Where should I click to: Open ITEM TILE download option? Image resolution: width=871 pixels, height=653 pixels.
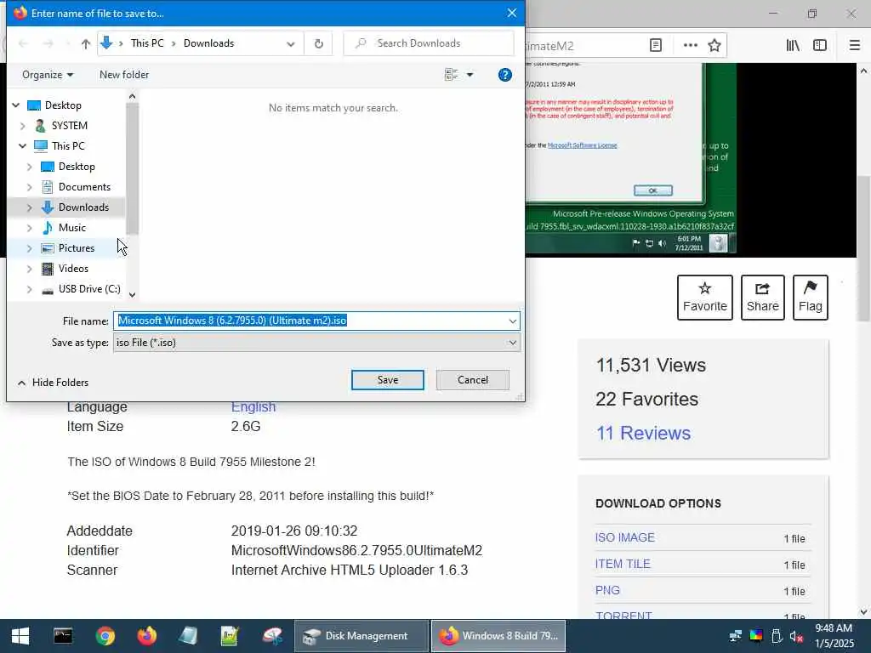click(623, 565)
